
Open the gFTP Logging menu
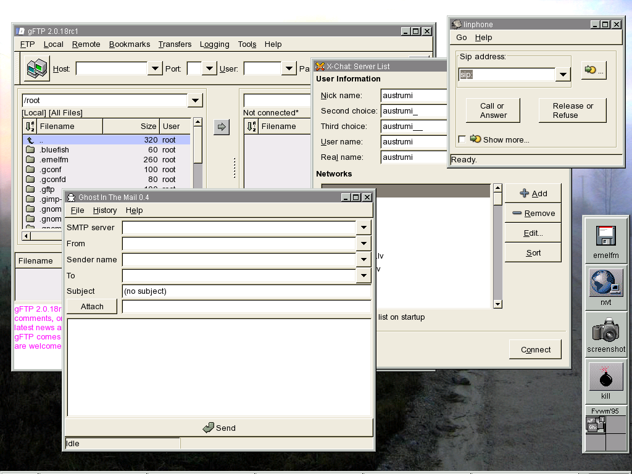pos(214,44)
